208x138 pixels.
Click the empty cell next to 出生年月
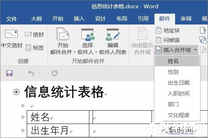pyautogui.click(x=120, y=130)
